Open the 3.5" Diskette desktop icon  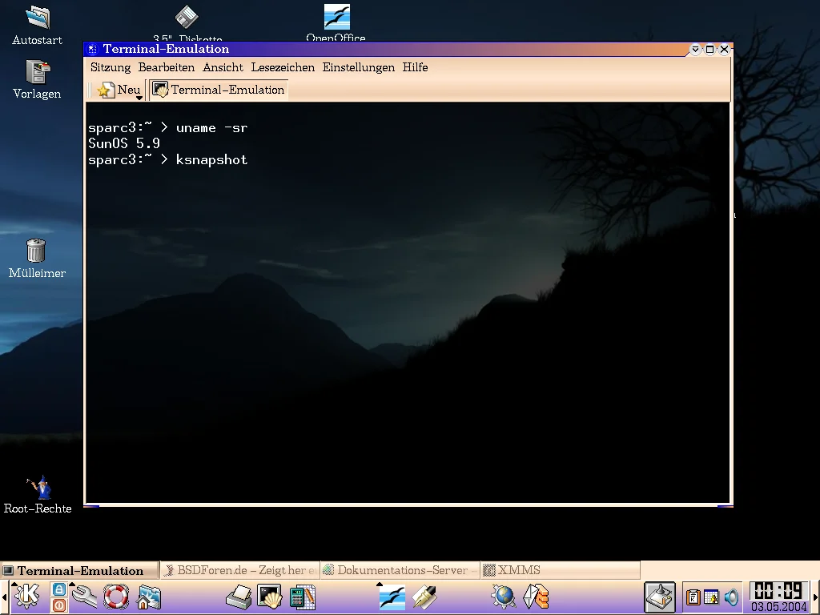coord(187,23)
